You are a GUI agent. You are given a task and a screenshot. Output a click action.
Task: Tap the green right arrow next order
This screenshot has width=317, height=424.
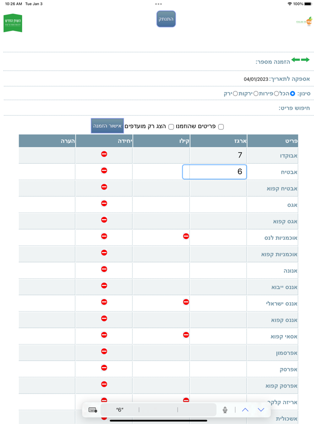coord(305,60)
